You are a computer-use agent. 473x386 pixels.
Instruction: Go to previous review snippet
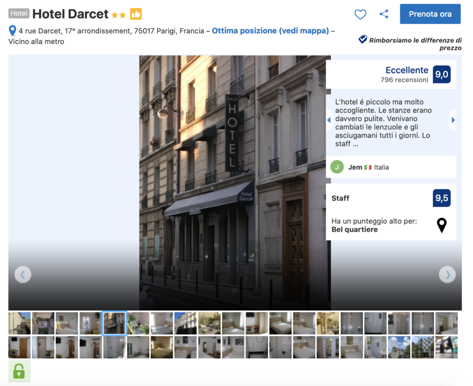click(x=329, y=120)
